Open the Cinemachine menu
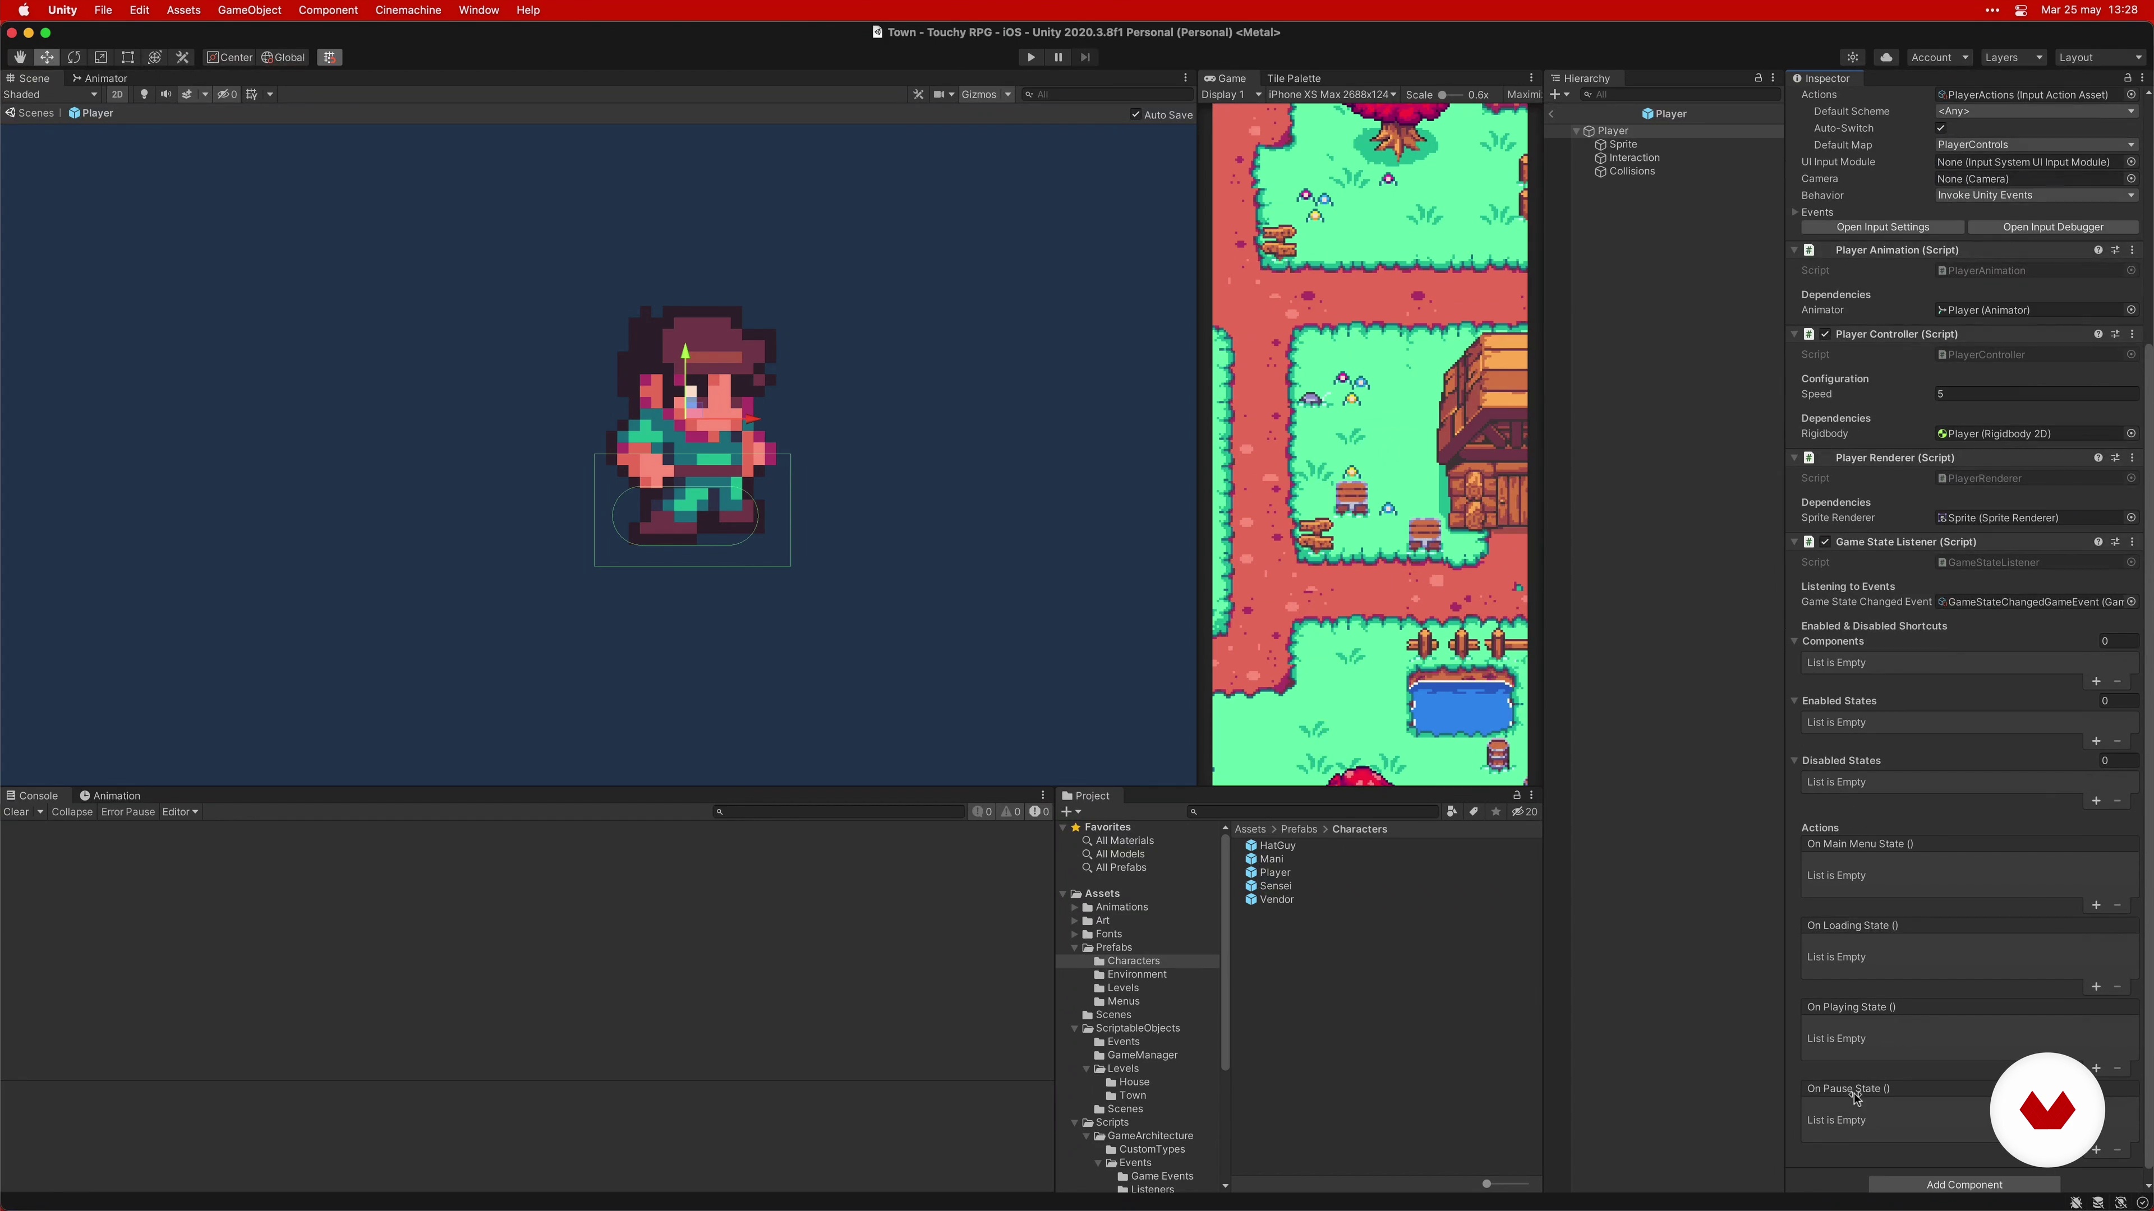This screenshot has height=1211, width=2154. pos(408,10)
